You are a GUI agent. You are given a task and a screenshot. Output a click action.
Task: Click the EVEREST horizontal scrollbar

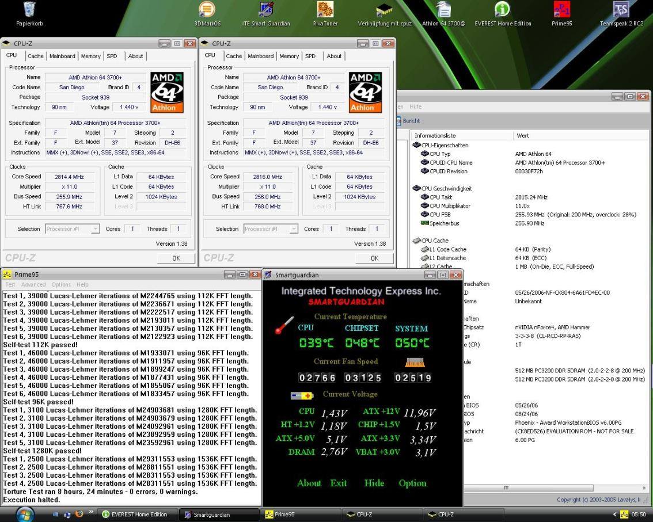[527, 487]
